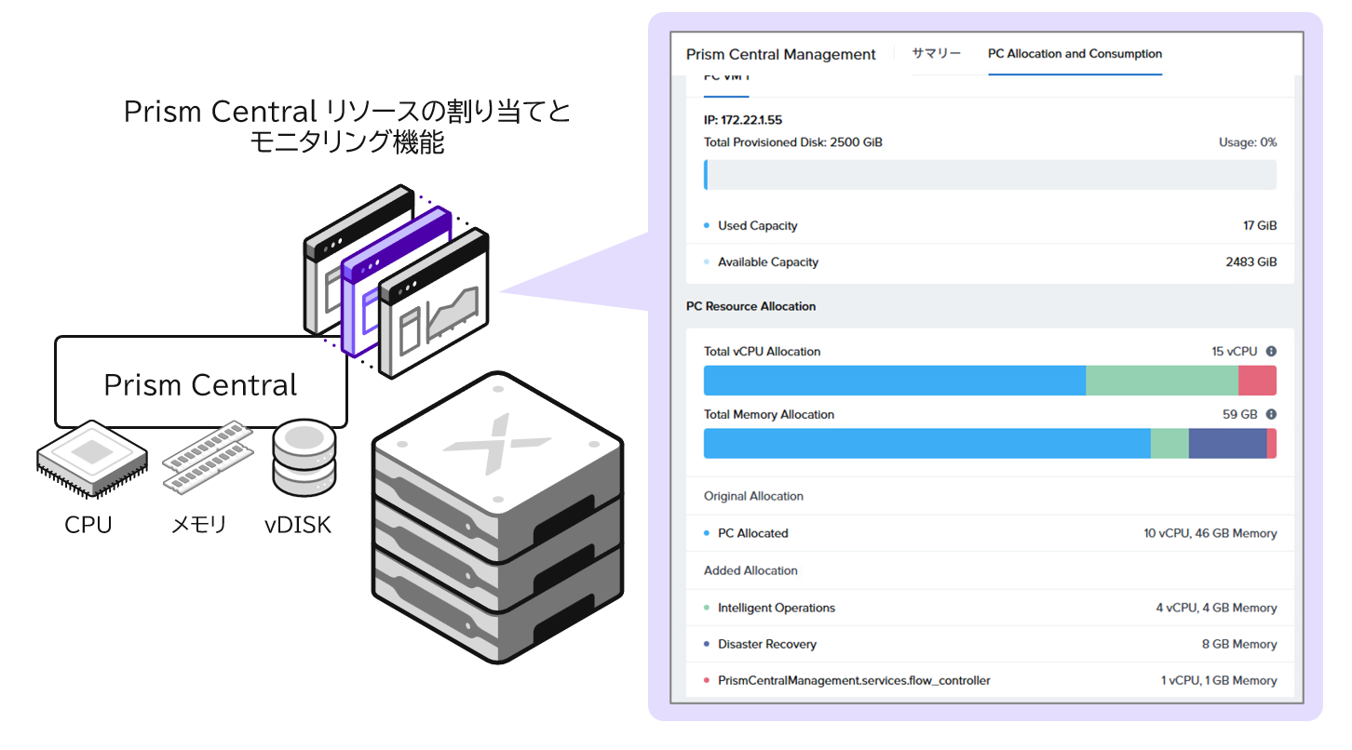Expand the Added Allocation group
1352x750 pixels.
click(750, 570)
